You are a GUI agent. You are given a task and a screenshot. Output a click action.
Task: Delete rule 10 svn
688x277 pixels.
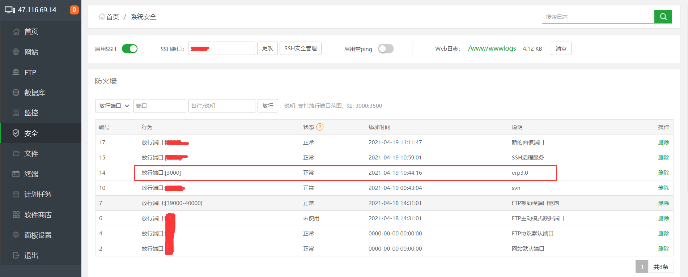pos(663,188)
